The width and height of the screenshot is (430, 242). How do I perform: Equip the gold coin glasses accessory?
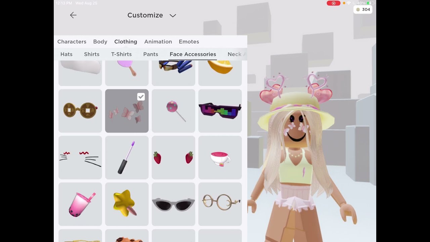pos(80,111)
